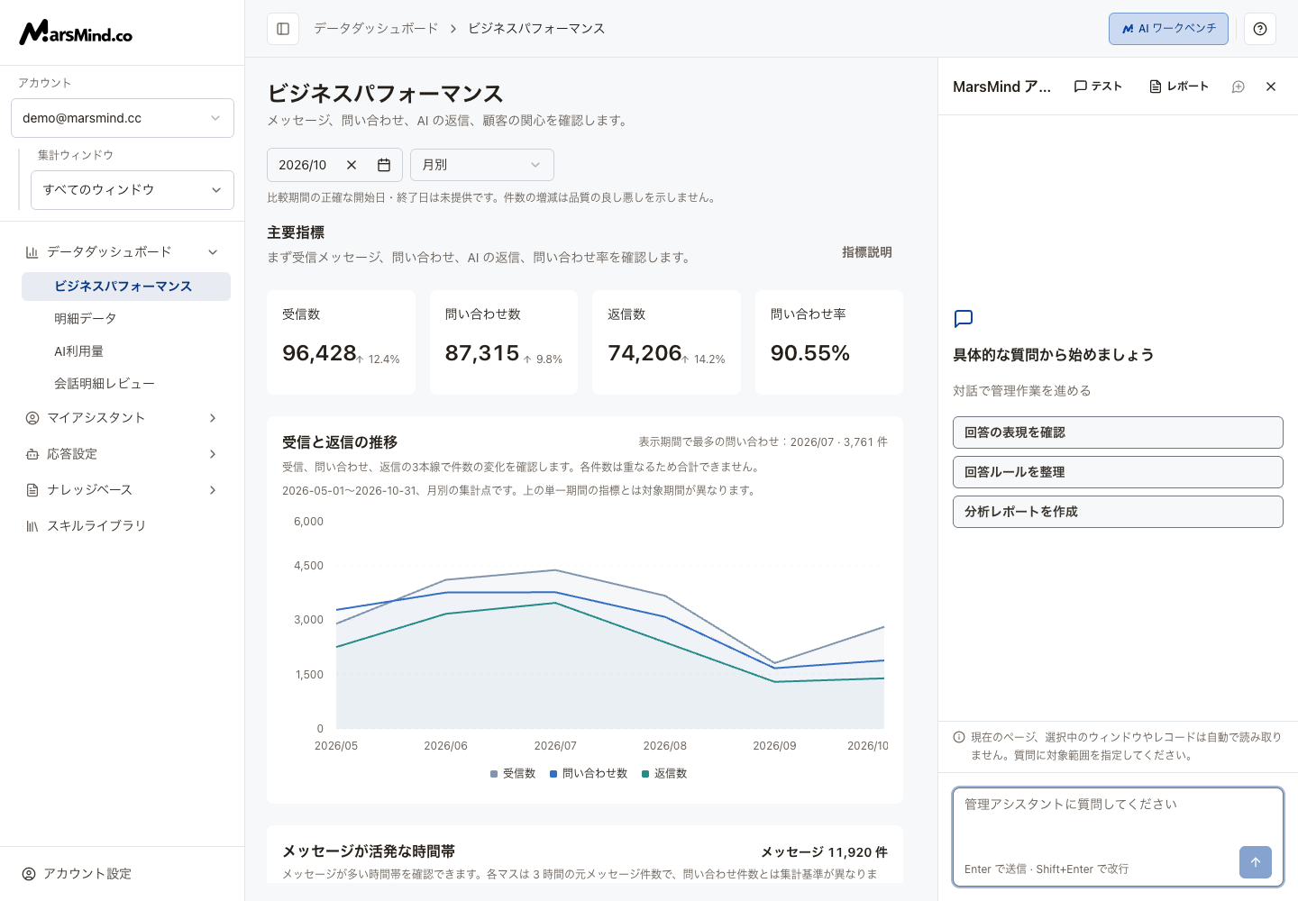Click the 問い合わせ率 90.55% metric card

(829, 342)
